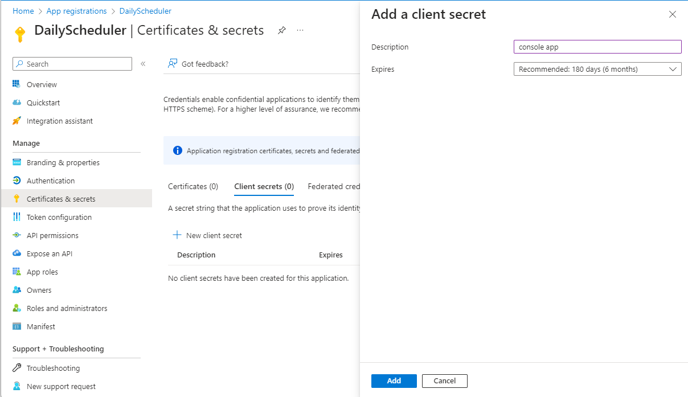The width and height of the screenshot is (688, 397).
Task: Open the Expires dropdown
Action: [597, 69]
